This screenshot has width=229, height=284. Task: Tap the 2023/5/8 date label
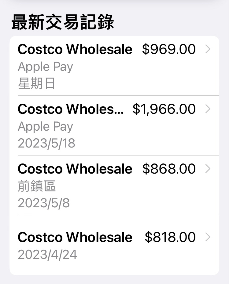tap(44, 203)
